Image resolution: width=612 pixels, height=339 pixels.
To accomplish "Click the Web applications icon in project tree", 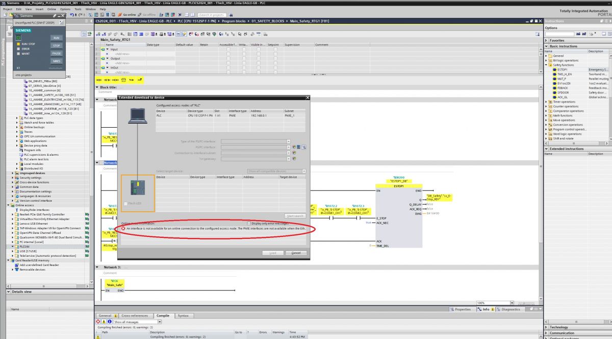I will [x=21, y=141].
